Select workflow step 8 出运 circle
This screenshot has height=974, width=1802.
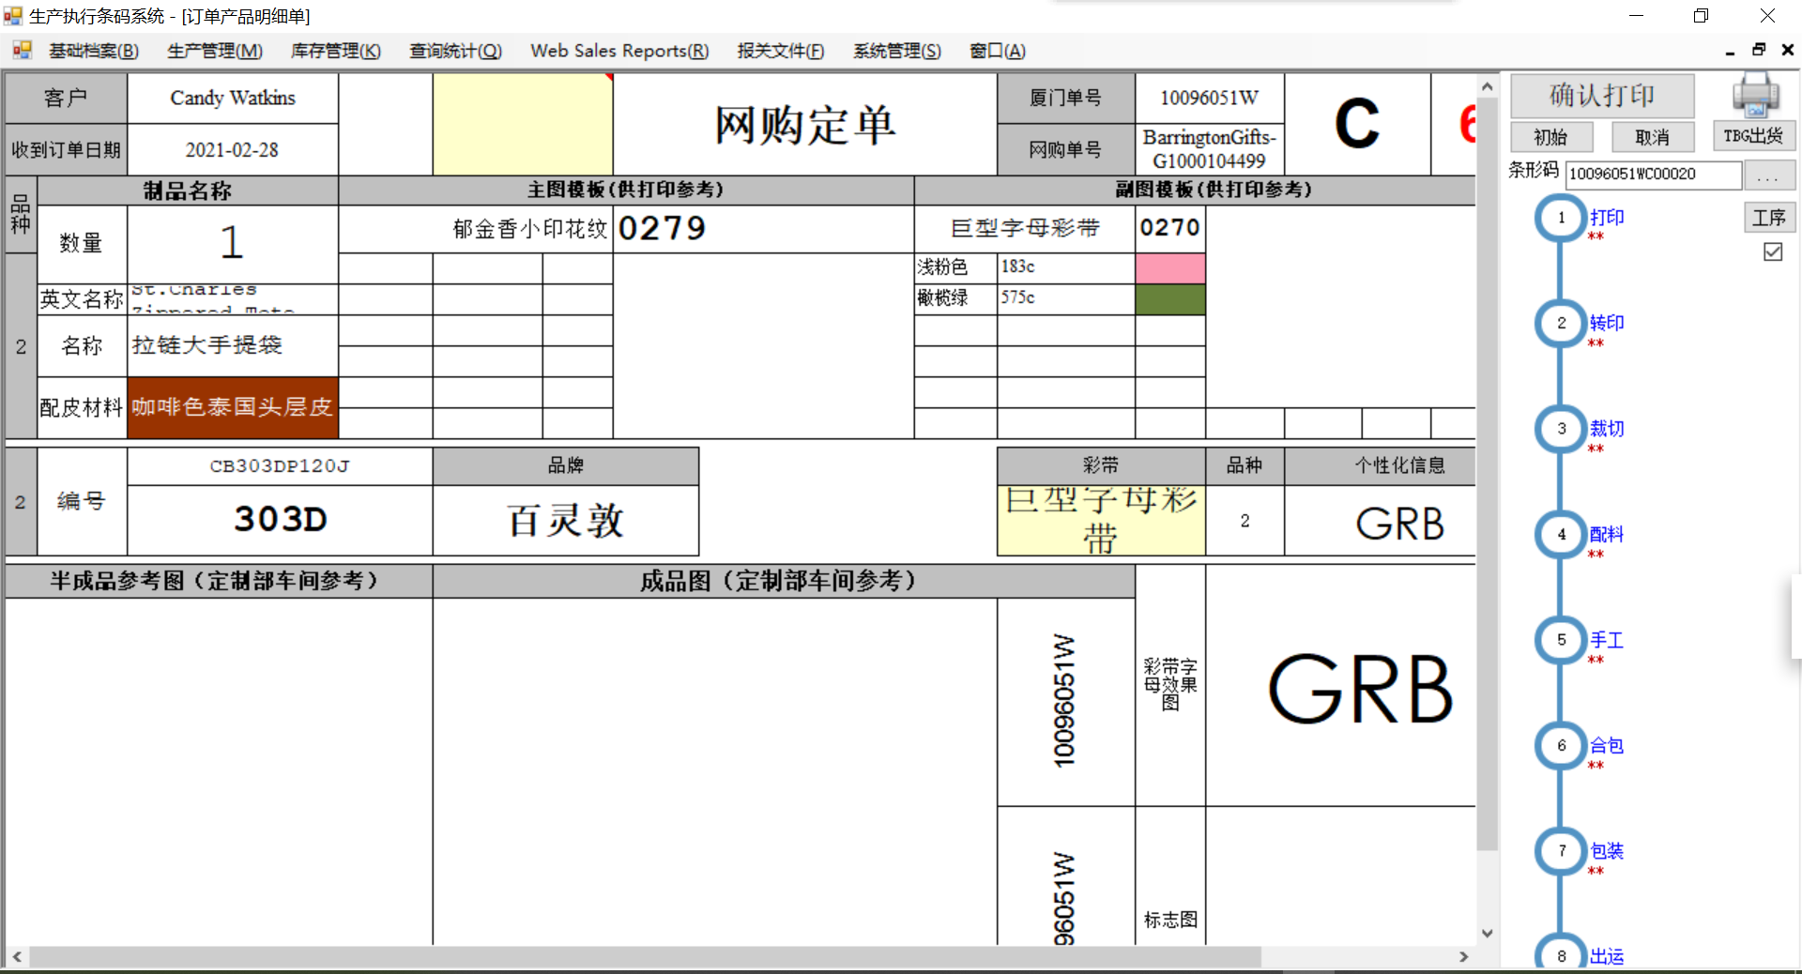tap(1560, 956)
